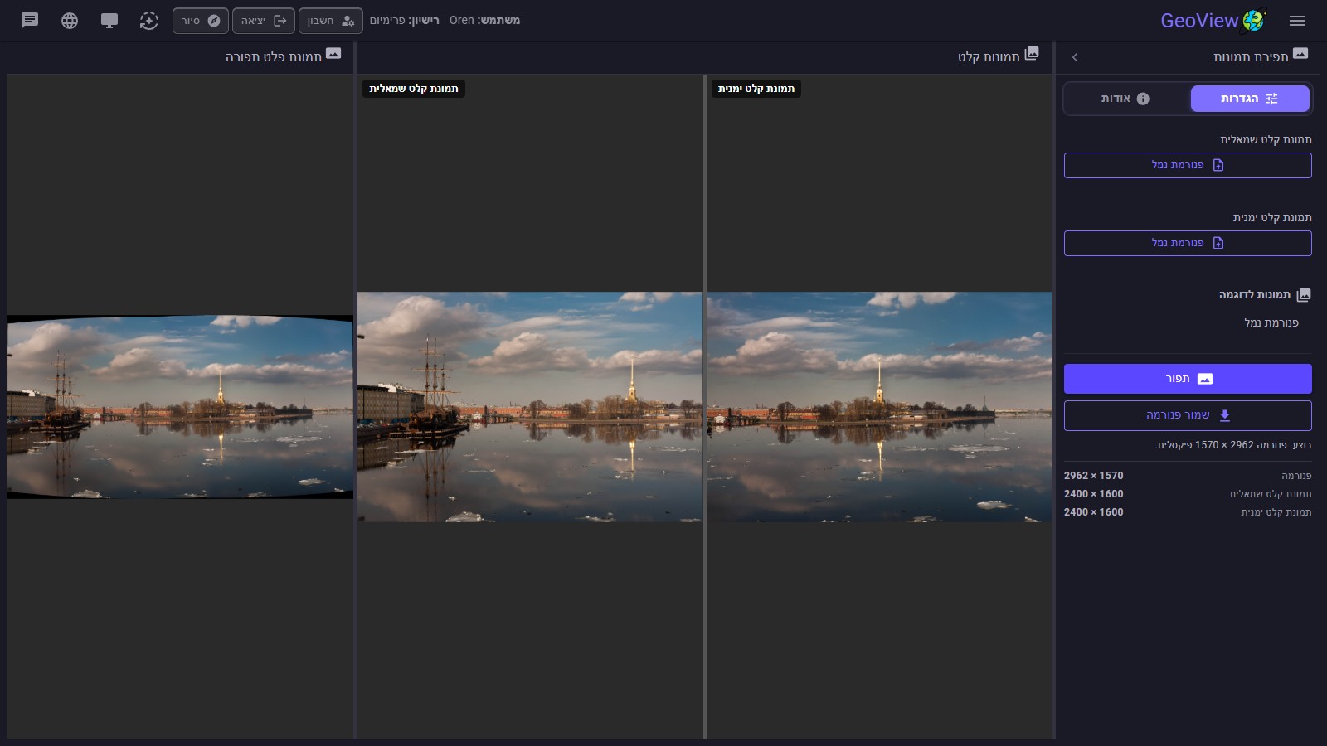Choose left input image file פנורמת נמל
The image size is (1327, 746).
coord(1188,165)
